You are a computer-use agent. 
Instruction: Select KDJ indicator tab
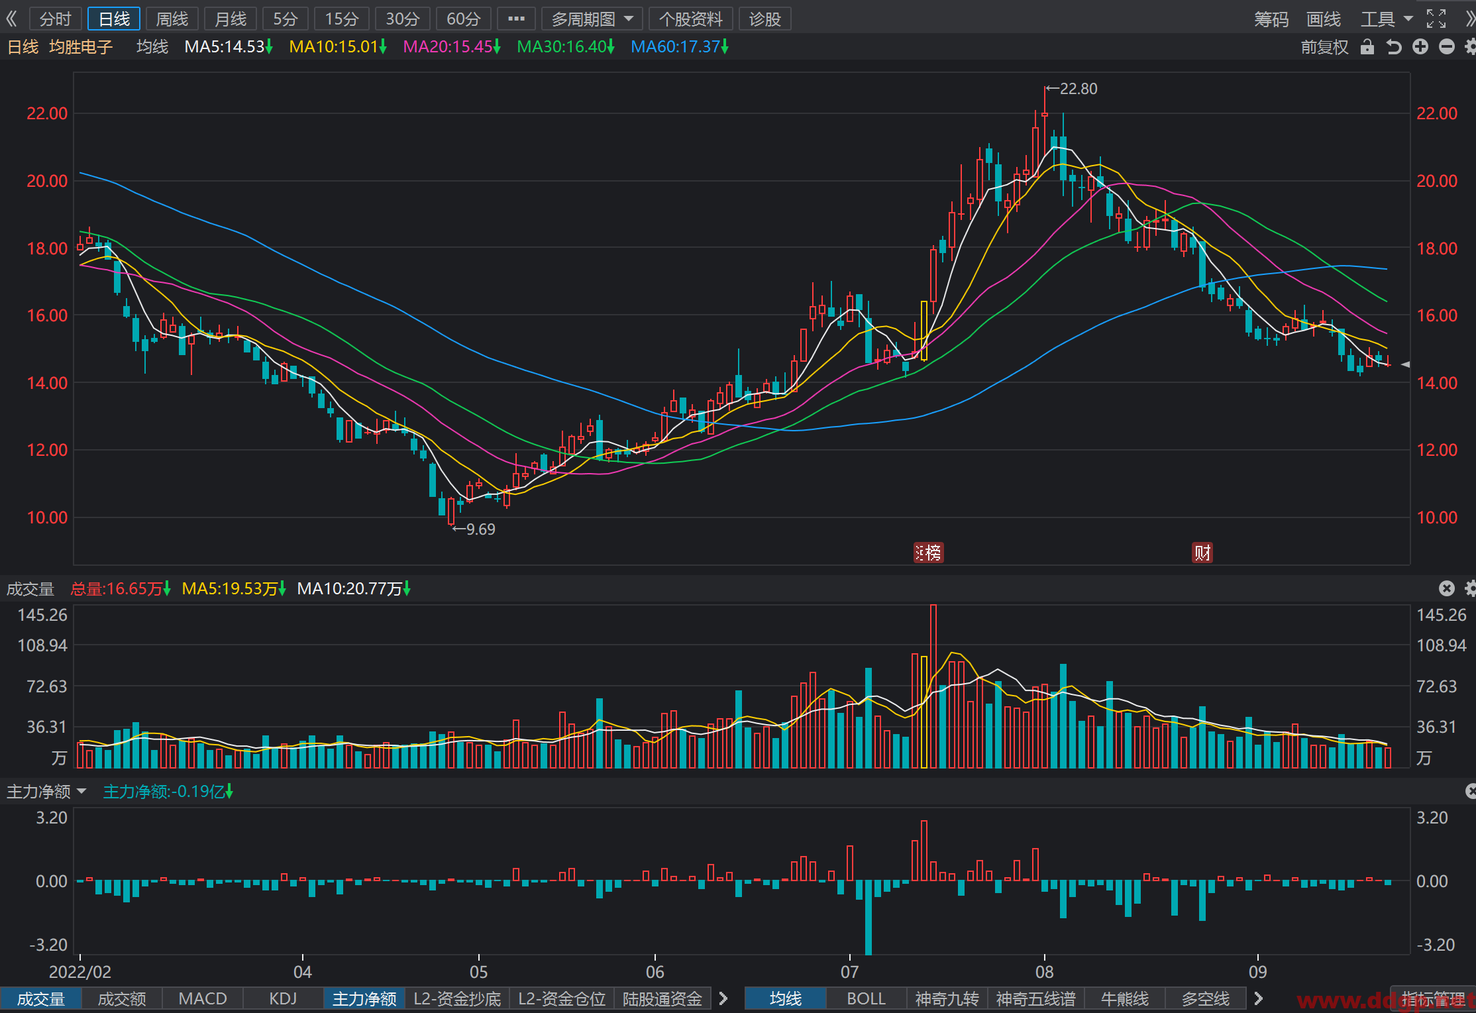pos(283,999)
